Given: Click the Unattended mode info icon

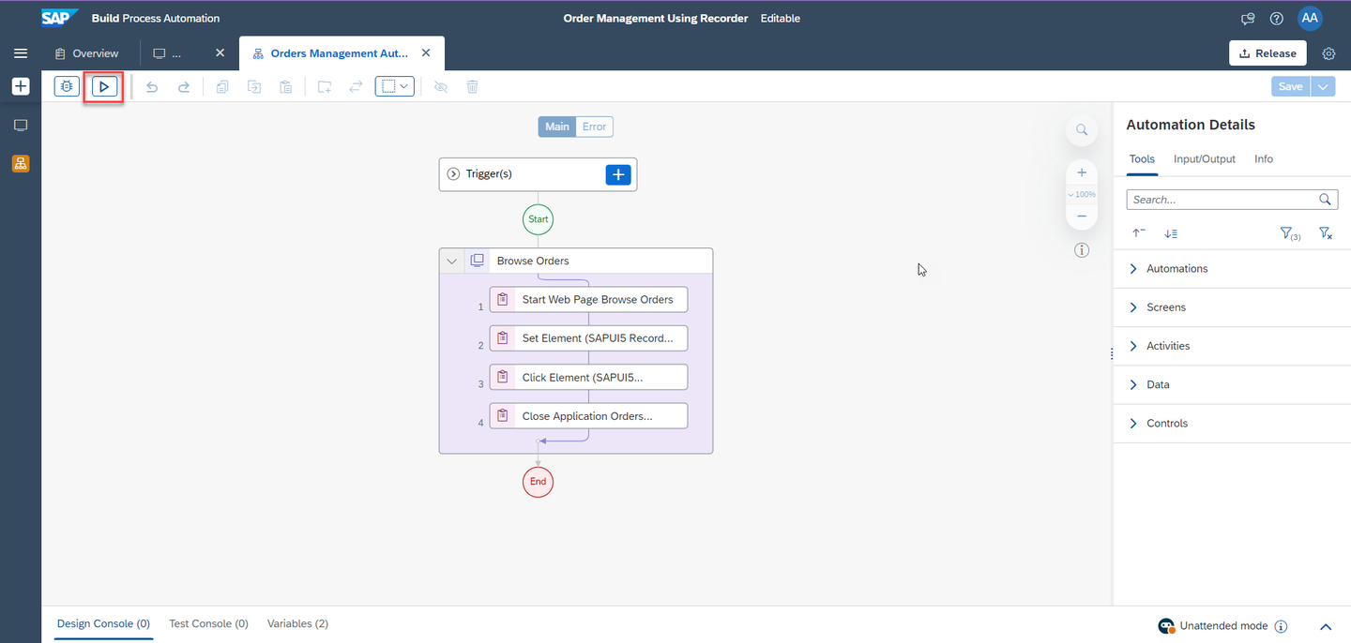Looking at the screenshot, I should [1282, 626].
